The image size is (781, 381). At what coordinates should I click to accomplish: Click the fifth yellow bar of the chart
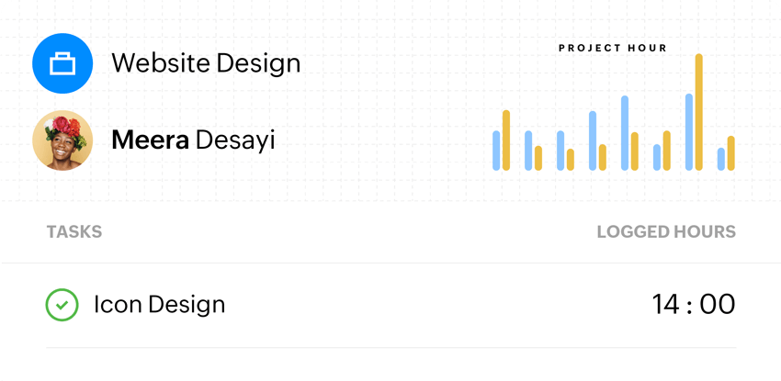635,151
